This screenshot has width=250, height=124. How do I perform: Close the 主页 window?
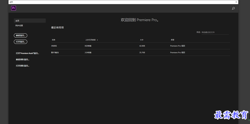236,2
